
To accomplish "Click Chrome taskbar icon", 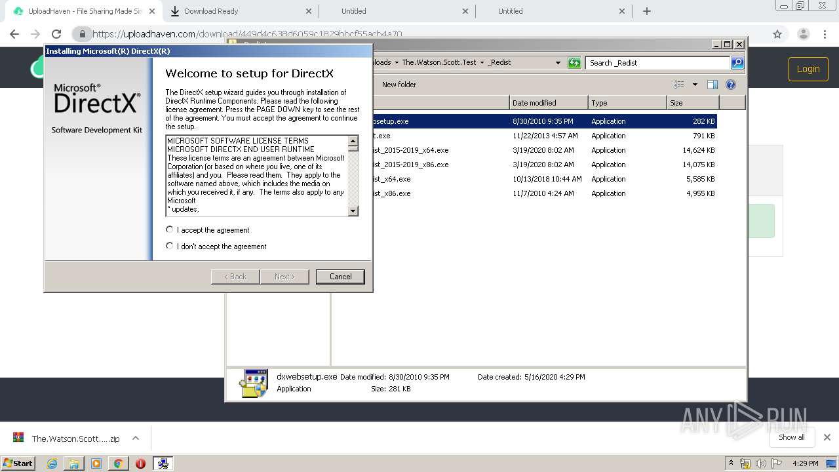I will click(x=118, y=463).
